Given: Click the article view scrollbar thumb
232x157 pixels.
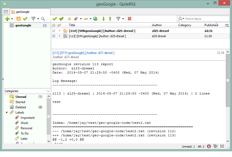Looking at the screenshot, I should 228,81.
